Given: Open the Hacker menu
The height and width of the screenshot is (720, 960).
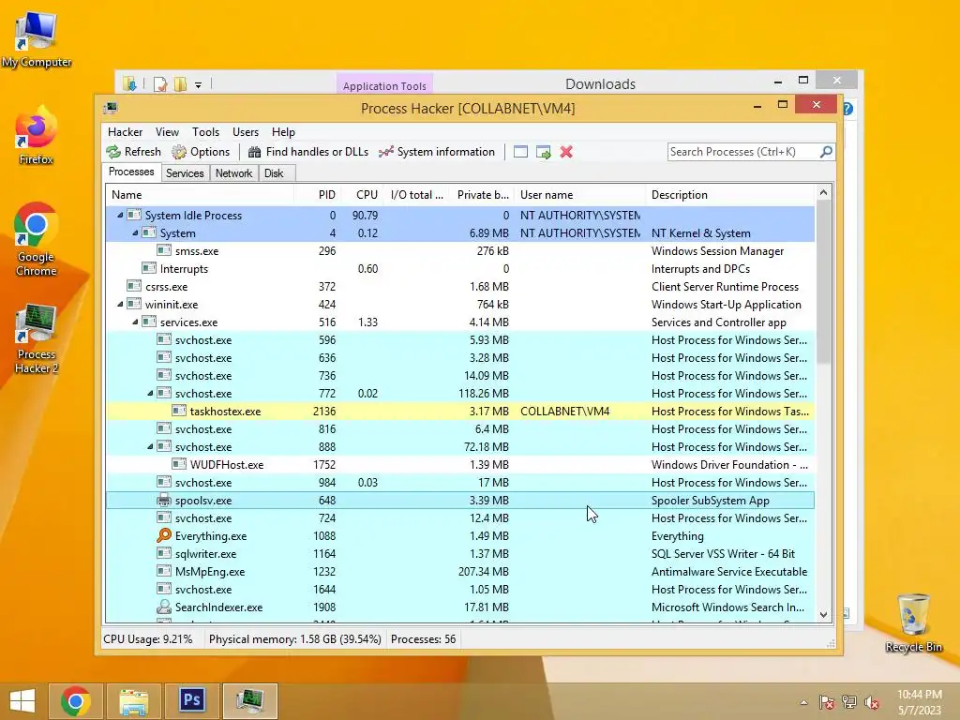Looking at the screenshot, I should [x=125, y=132].
